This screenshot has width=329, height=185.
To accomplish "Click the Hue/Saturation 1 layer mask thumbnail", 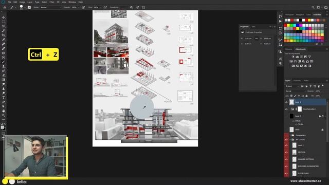I will [x=300, y=109].
